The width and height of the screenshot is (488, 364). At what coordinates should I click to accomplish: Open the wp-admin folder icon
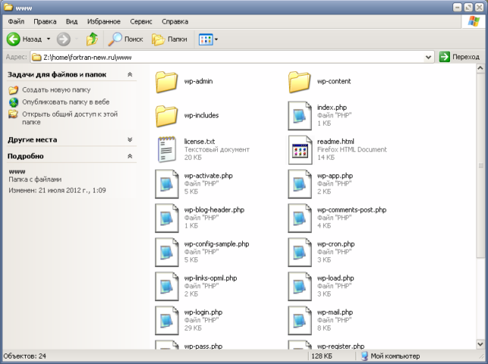166,82
